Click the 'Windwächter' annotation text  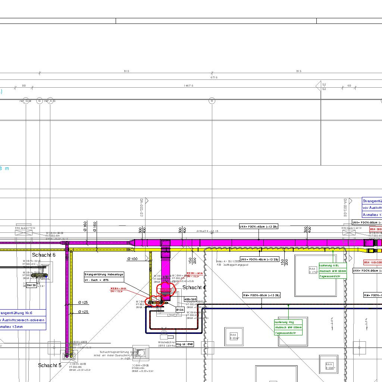tap(167, 342)
